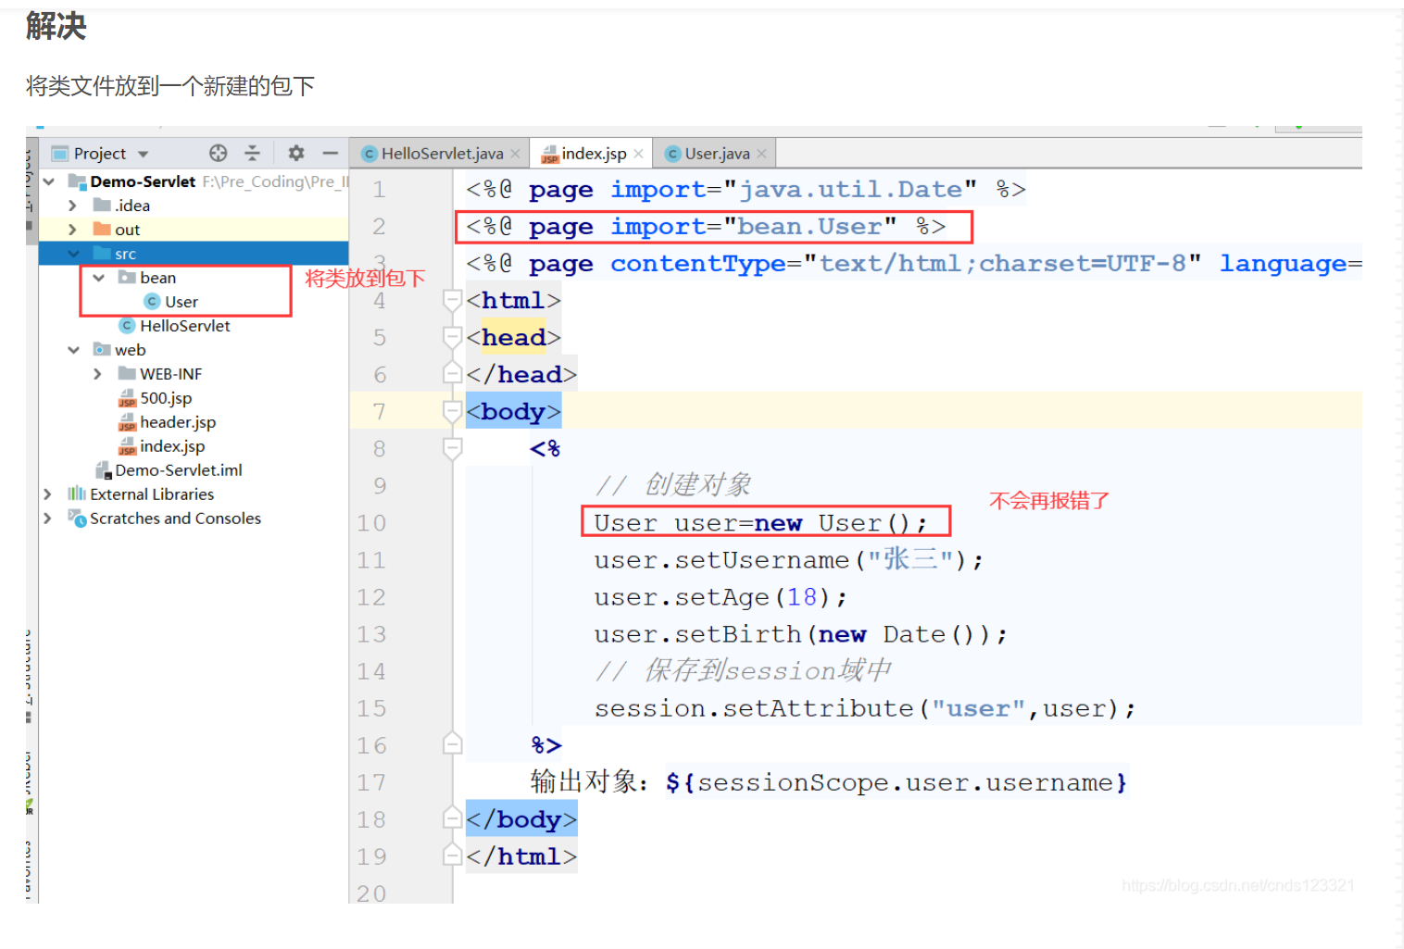Click line number 1 in the gutter

(379, 190)
